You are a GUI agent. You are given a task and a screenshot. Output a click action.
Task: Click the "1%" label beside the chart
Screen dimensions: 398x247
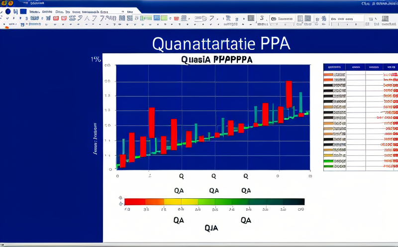[96, 59]
